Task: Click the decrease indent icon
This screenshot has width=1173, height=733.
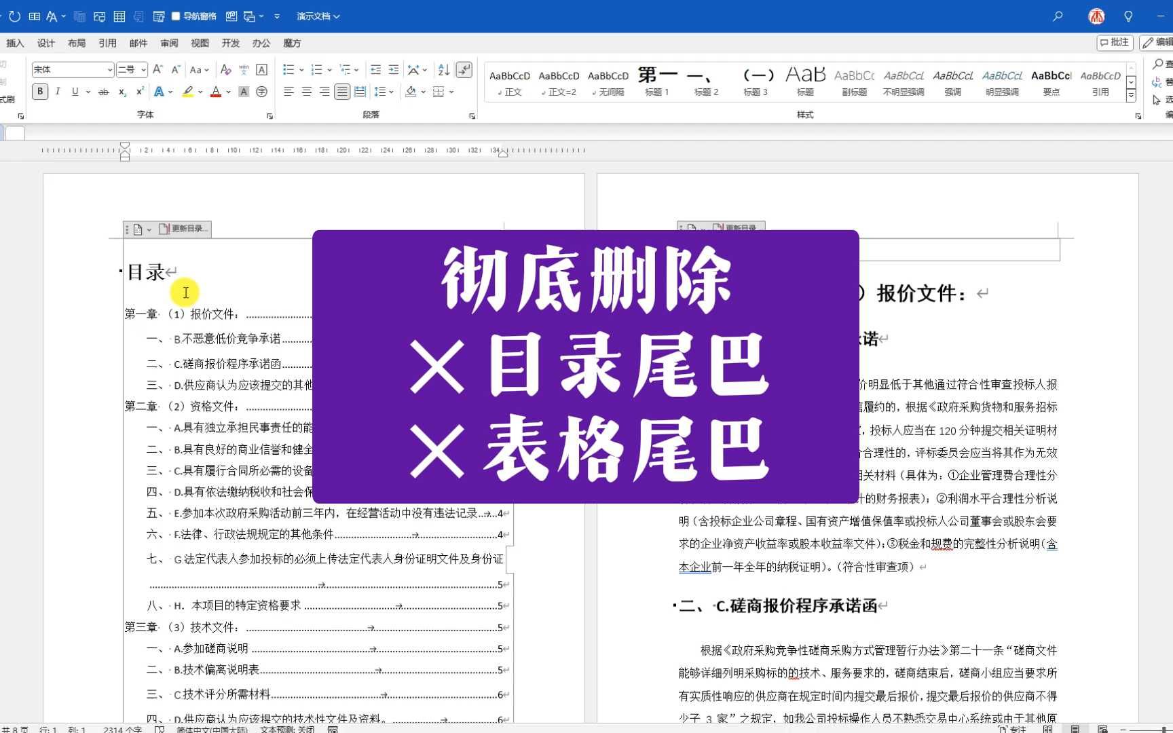Action: tap(375, 69)
